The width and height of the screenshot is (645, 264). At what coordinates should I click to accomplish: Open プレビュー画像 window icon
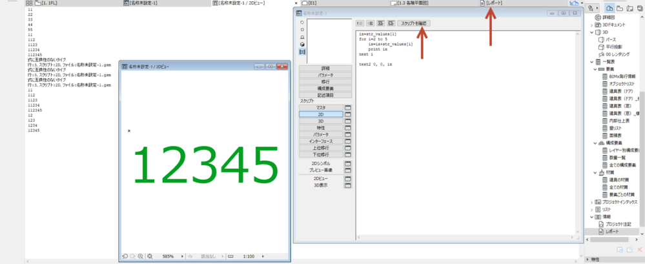348,170
